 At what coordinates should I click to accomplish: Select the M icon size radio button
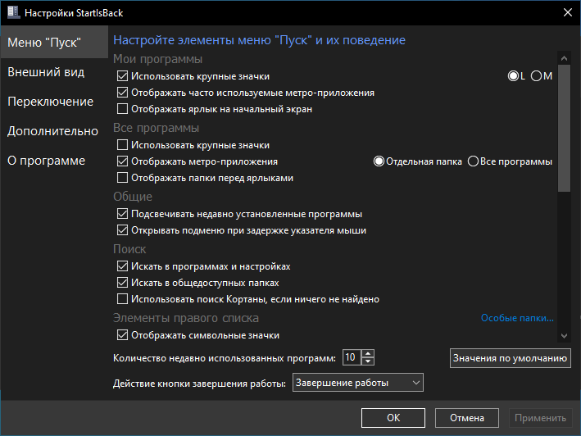coord(536,76)
